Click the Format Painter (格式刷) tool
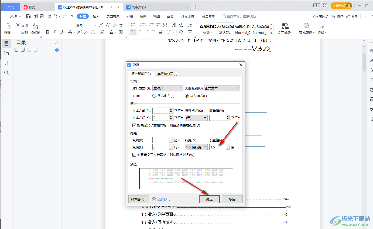This screenshot has width=373, height=229. pyautogui.click(x=35, y=28)
